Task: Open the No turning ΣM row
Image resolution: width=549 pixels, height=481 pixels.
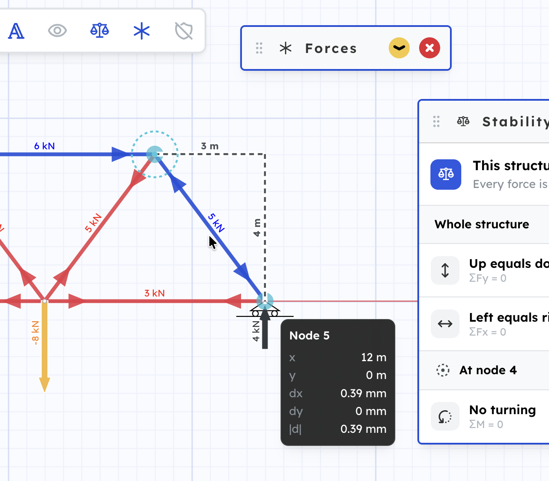Action: click(x=484, y=416)
